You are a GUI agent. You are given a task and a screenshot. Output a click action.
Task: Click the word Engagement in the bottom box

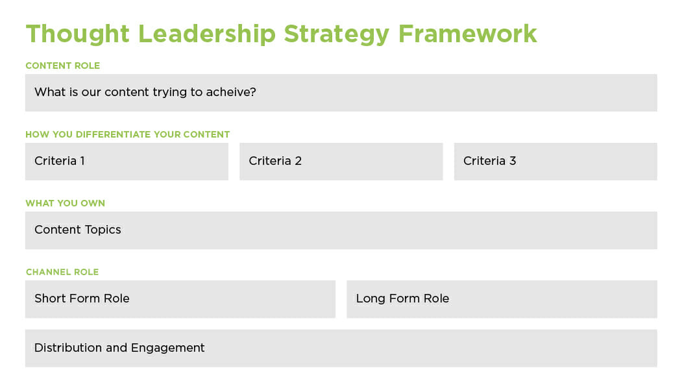pos(167,348)
